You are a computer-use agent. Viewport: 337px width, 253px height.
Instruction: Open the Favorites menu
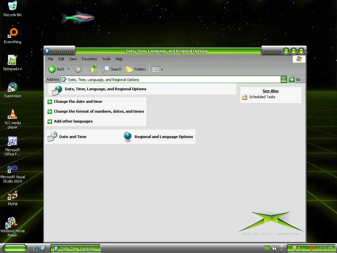click(90, 59)
